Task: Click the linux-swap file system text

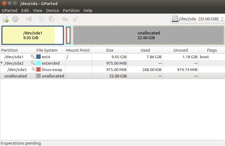Action: pos(52,70)
